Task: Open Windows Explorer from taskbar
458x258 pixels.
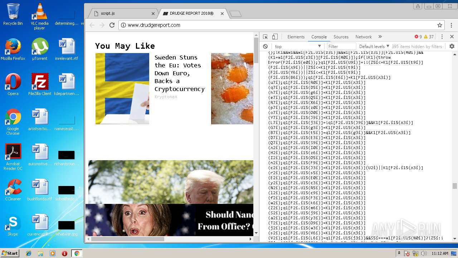Action: point(40,253)
